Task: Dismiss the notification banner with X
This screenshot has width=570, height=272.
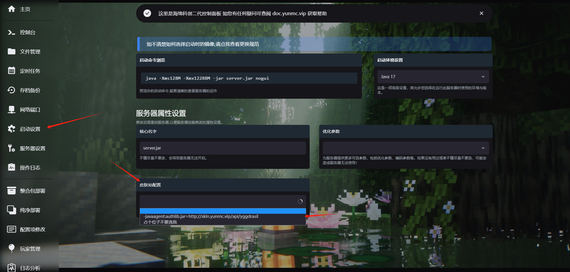Action: coord(481,13)
